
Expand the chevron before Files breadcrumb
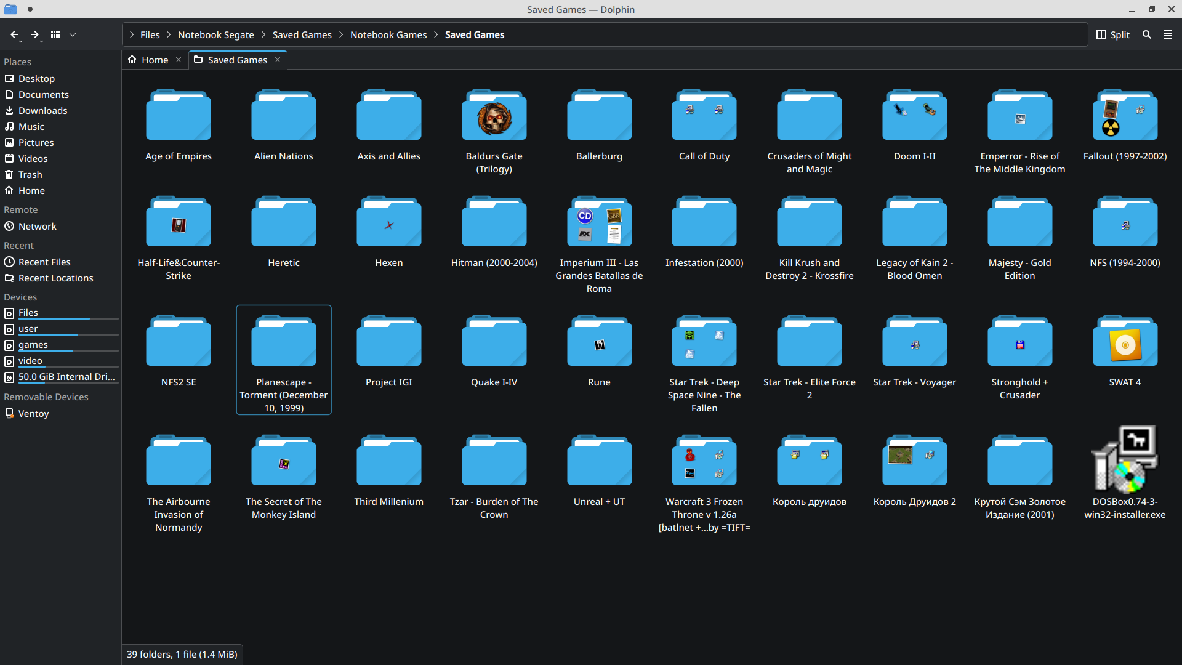(x=131, y=35)
